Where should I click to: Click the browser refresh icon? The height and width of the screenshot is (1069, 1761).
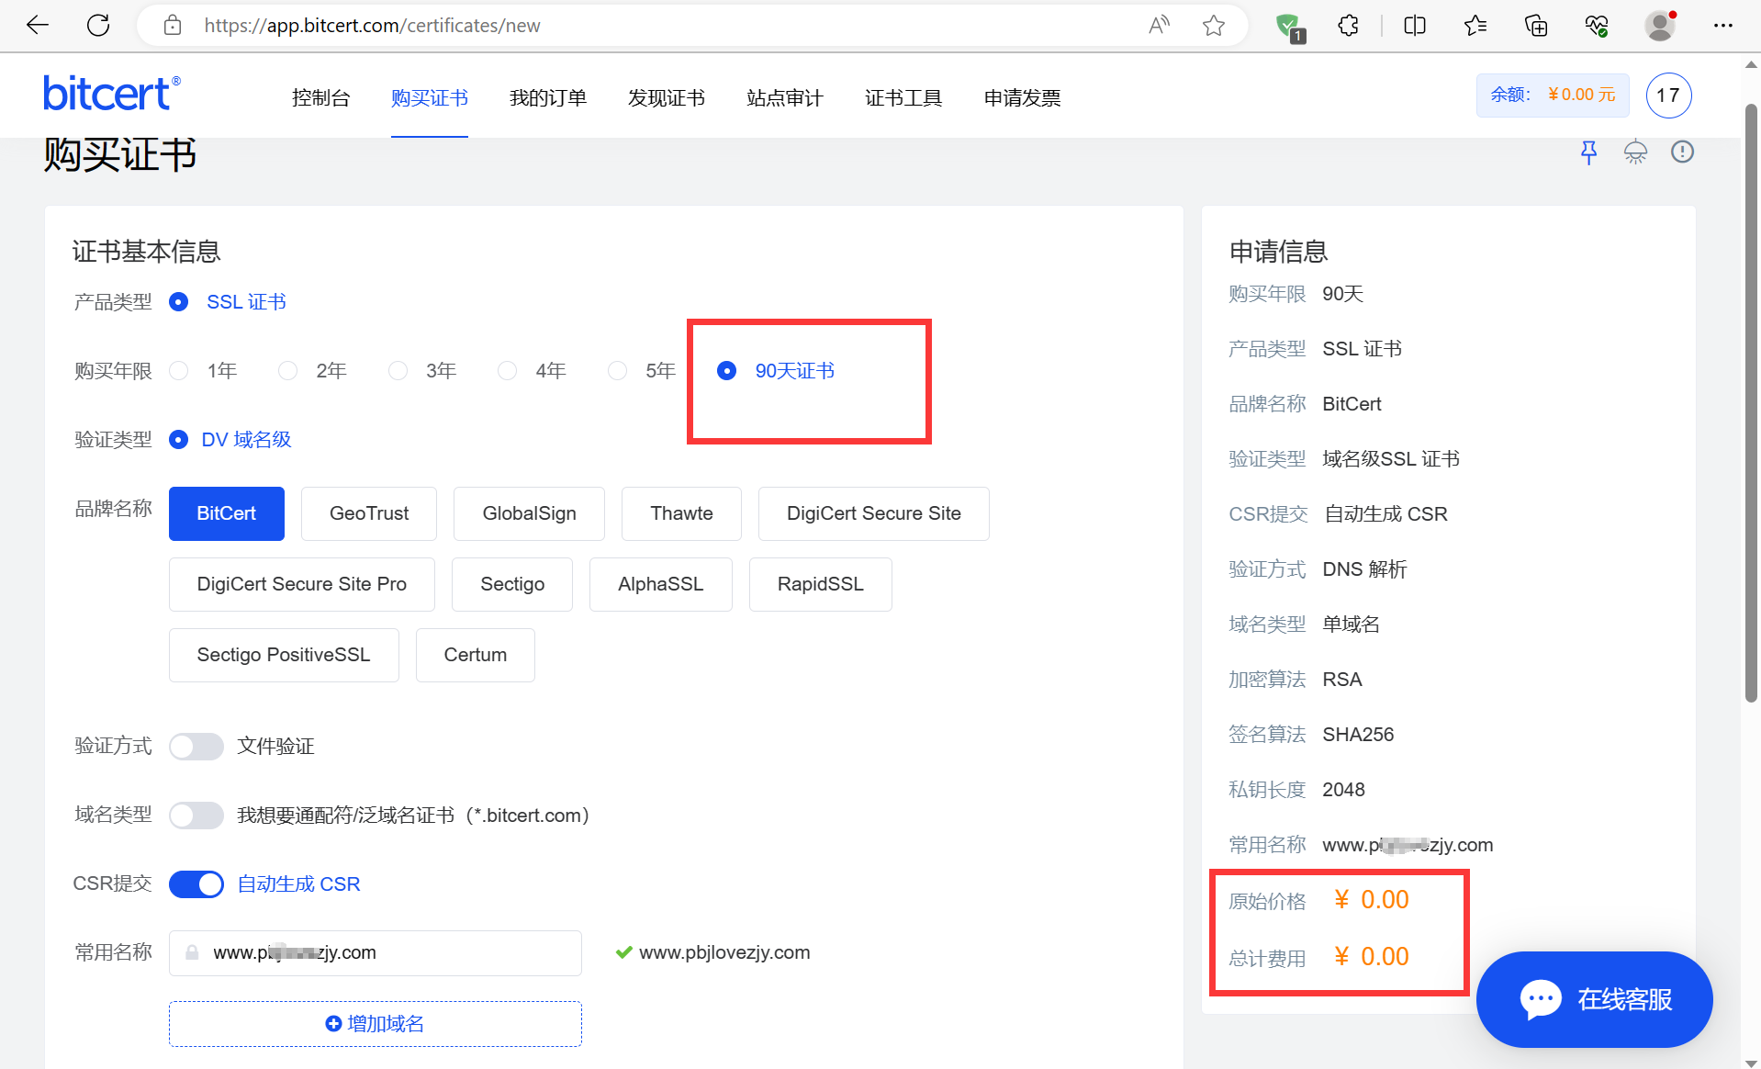pos(98,25)
